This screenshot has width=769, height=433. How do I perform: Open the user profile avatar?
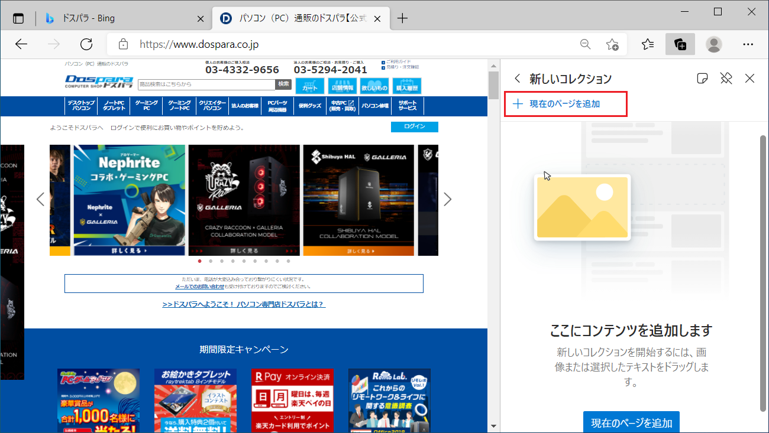[714, 44]
